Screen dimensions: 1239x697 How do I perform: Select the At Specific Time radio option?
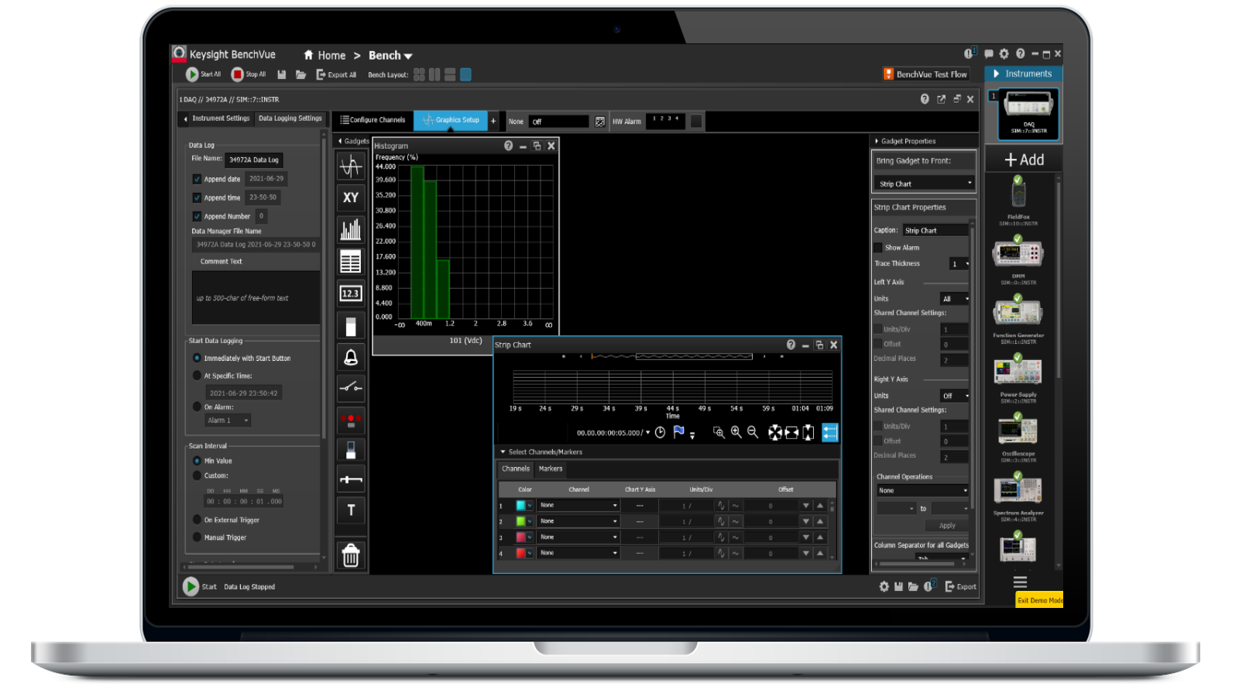197,376
